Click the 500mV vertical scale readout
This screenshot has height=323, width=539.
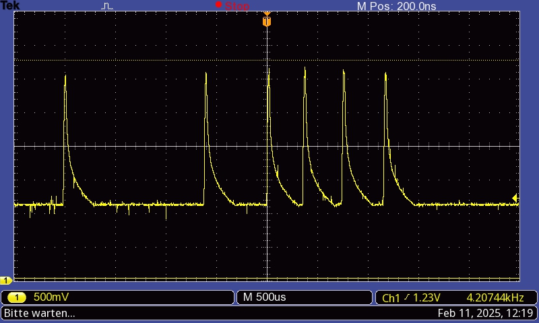51,297
